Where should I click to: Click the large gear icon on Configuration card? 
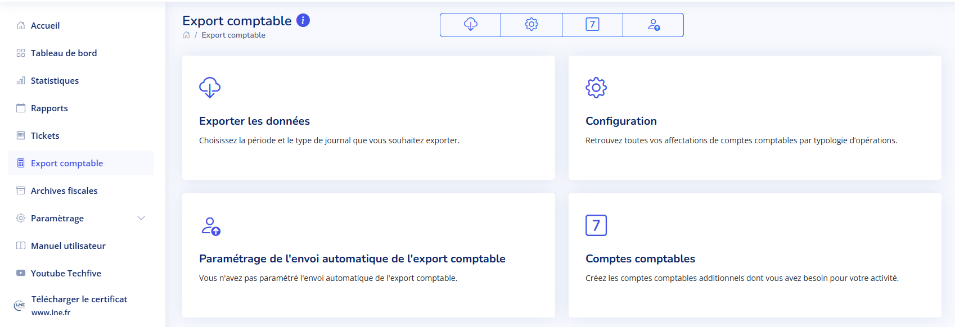click(x=596, y=88)
